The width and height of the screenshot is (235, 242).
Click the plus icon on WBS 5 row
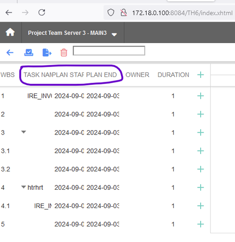click(201, 224)
